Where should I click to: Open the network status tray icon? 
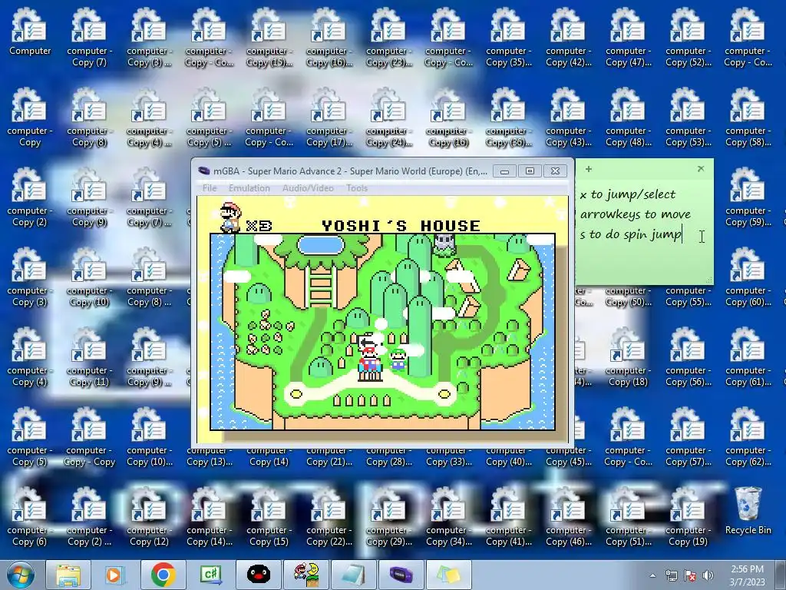(671, 575)
